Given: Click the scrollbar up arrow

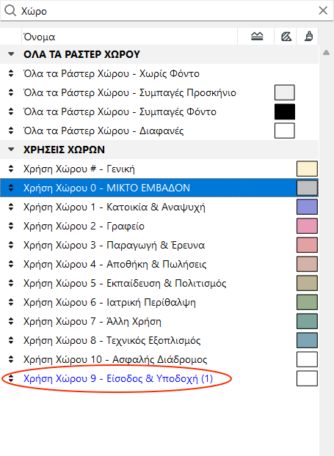Looking at the screenshot, I should click(x=326, y=53).
